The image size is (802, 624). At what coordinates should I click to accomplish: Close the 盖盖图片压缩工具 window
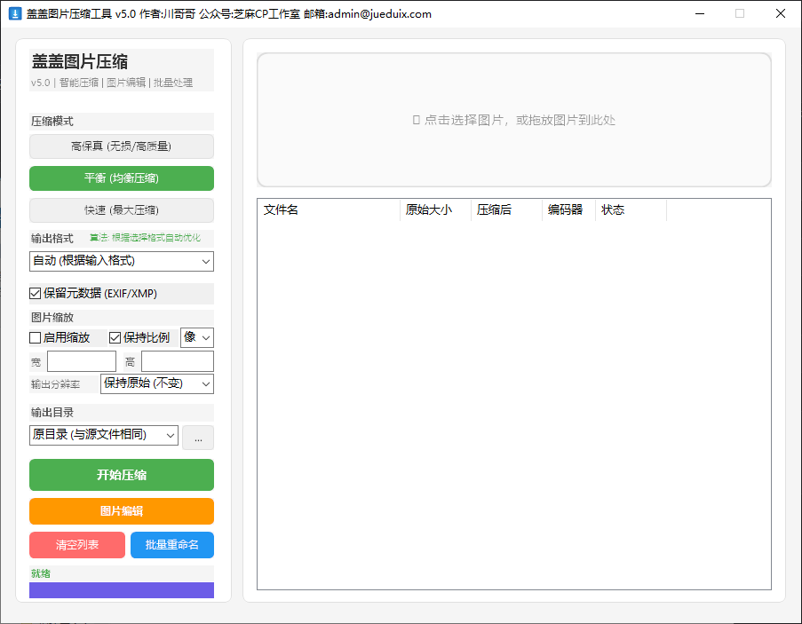click(781, 14)
